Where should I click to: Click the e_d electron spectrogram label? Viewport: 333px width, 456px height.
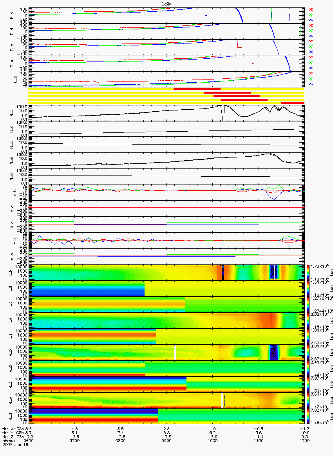(11, 369)
